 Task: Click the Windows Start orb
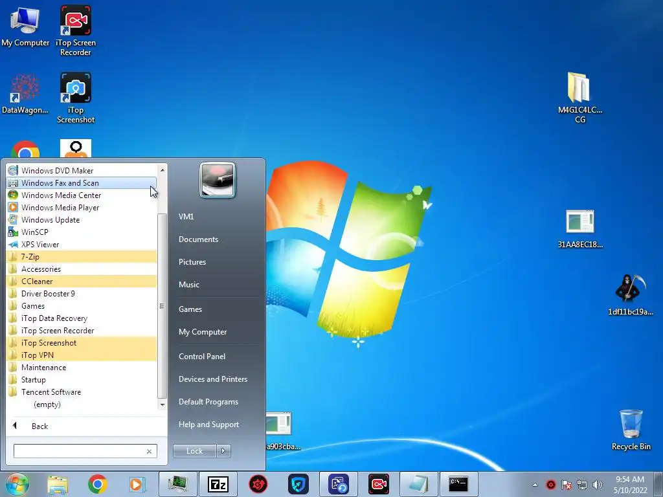pos(17,484)
